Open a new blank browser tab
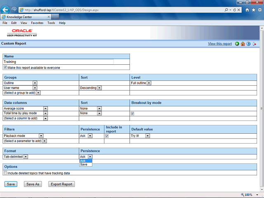The image size is (264, 198). tap(55, 17)
